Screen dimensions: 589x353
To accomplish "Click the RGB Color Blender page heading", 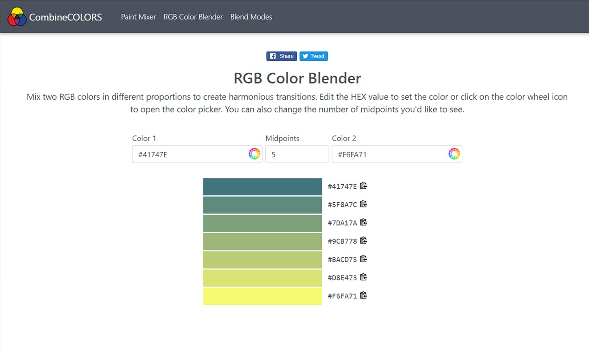I will 297,78.
